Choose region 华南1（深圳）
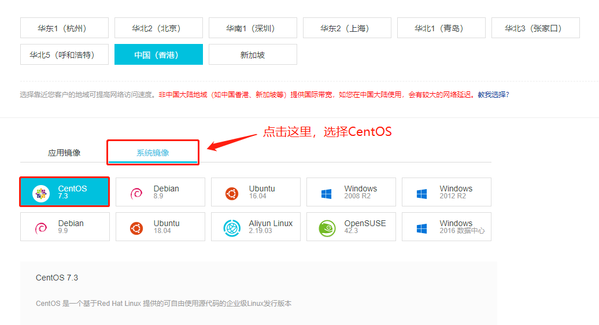Viewport: 599px width, 325px height. [253, 28]
